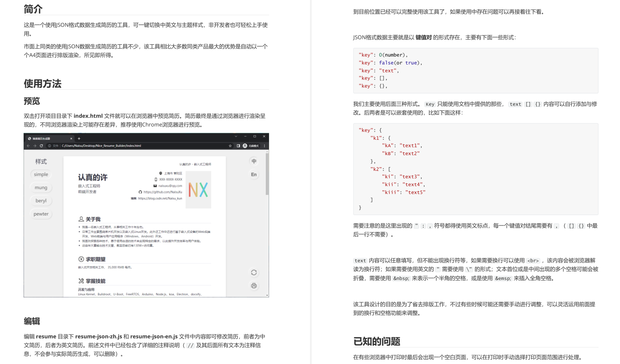Viewport: 620px width, 364px height.
Task: Click the bookmark star in the address bar
Action: (x=230, y=146)
